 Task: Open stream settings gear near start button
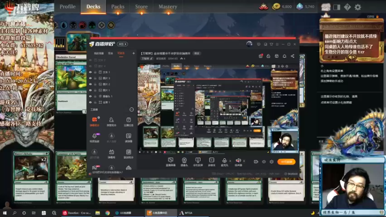[x=272, y=162]
